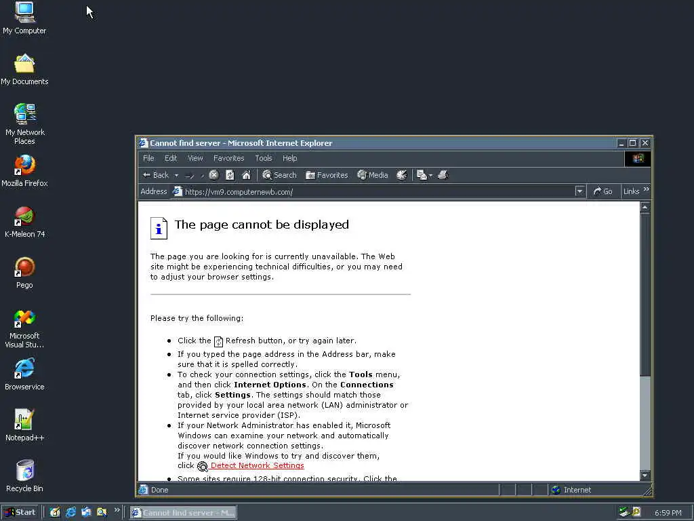694x521 pixels.
Task: Click the scrollbar down arrow
Action: [x=645, y=476]
